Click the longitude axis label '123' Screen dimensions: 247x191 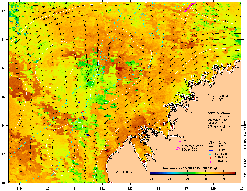(x=130, y=188)
